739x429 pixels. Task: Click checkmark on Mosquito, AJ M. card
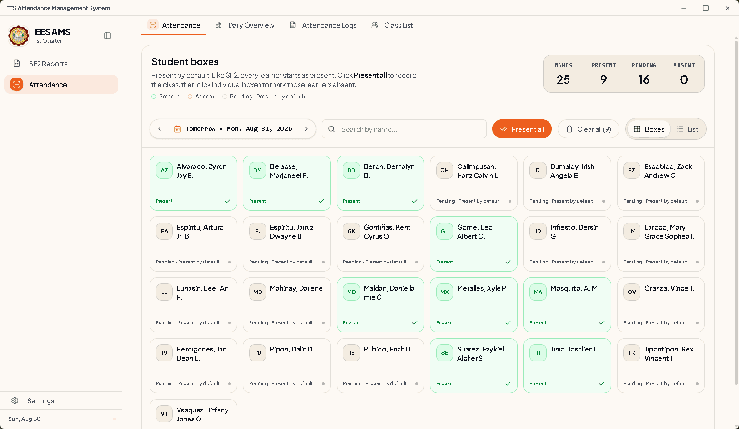coord(602,323)
